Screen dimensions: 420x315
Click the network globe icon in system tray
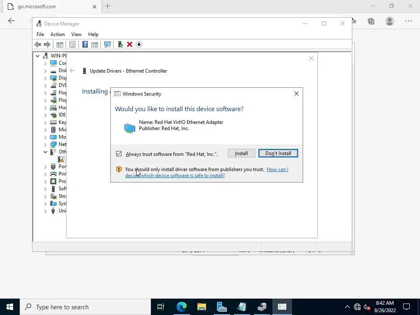[357, 307]
